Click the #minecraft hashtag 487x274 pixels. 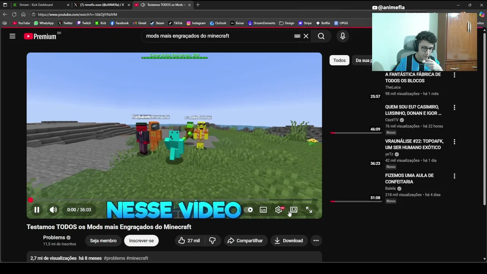tap(137, 258)
